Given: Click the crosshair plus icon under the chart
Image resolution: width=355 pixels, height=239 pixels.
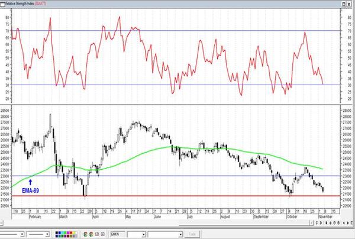Looking at the screenshot, I should click(330, 223).
